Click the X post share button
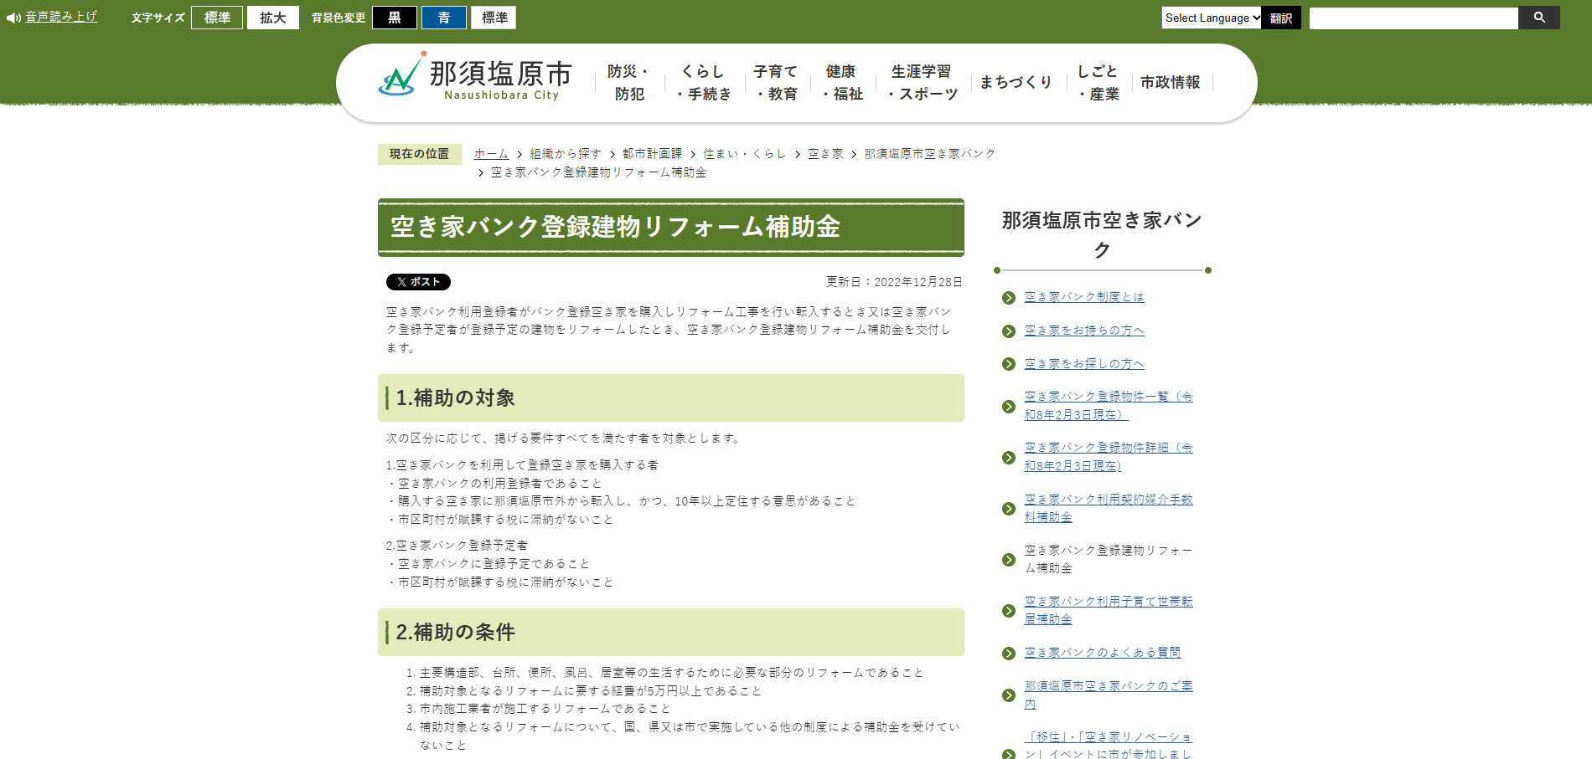This screenshot has width=1592, height=759. coord(418,282)
